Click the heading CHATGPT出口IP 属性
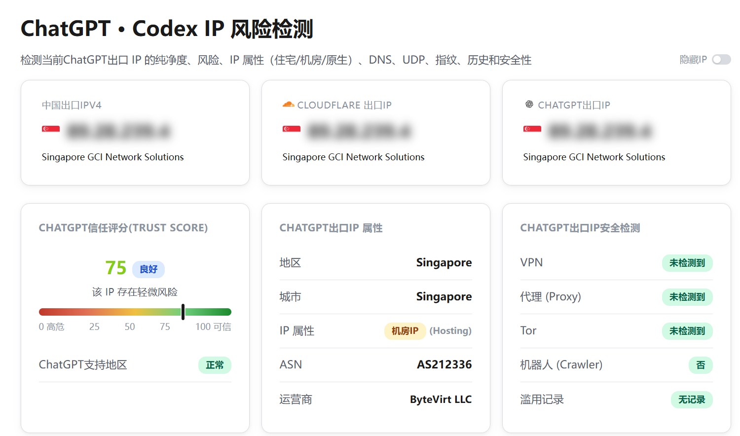 pyautogui.click(x=331, y=228)
